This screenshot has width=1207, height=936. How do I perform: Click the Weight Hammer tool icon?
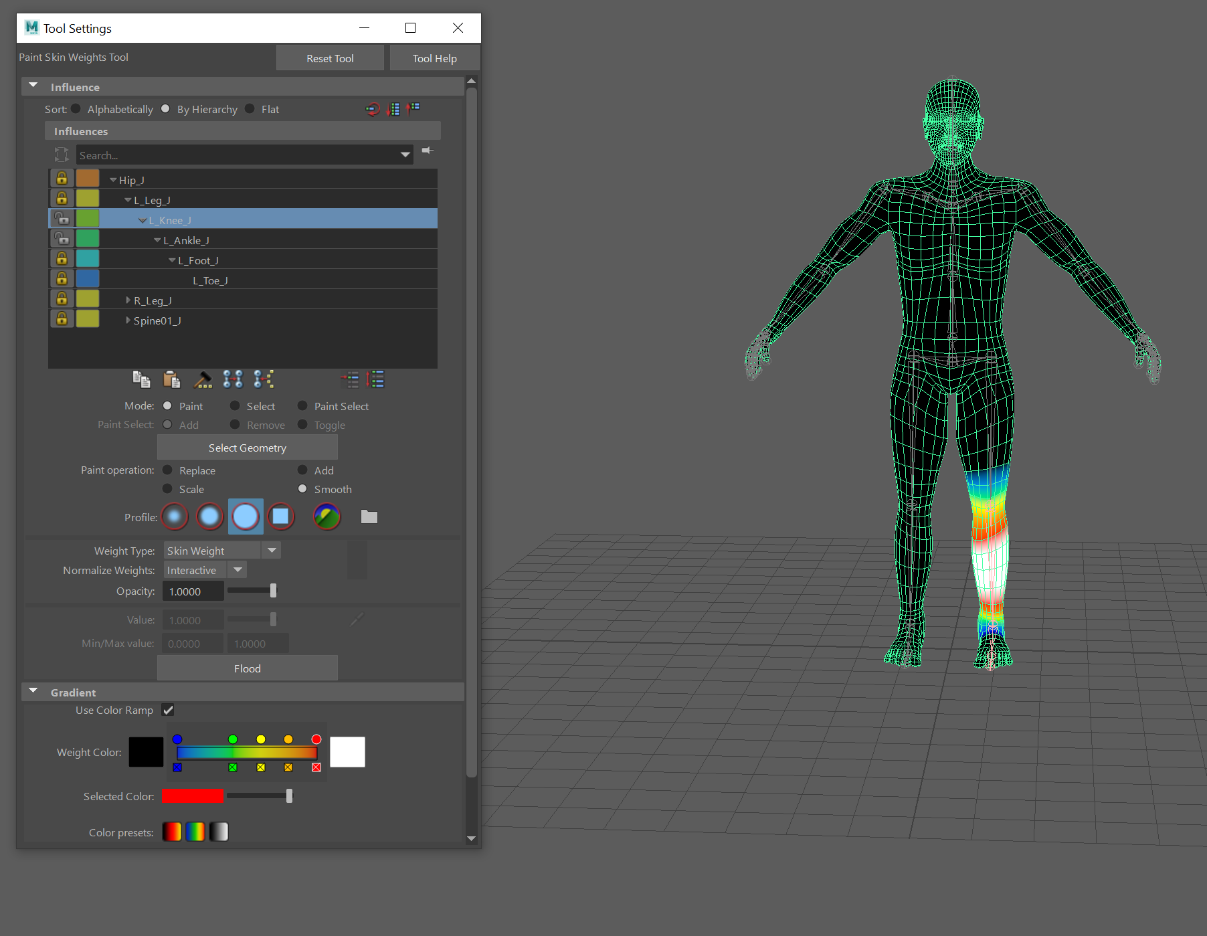point(203,379)
